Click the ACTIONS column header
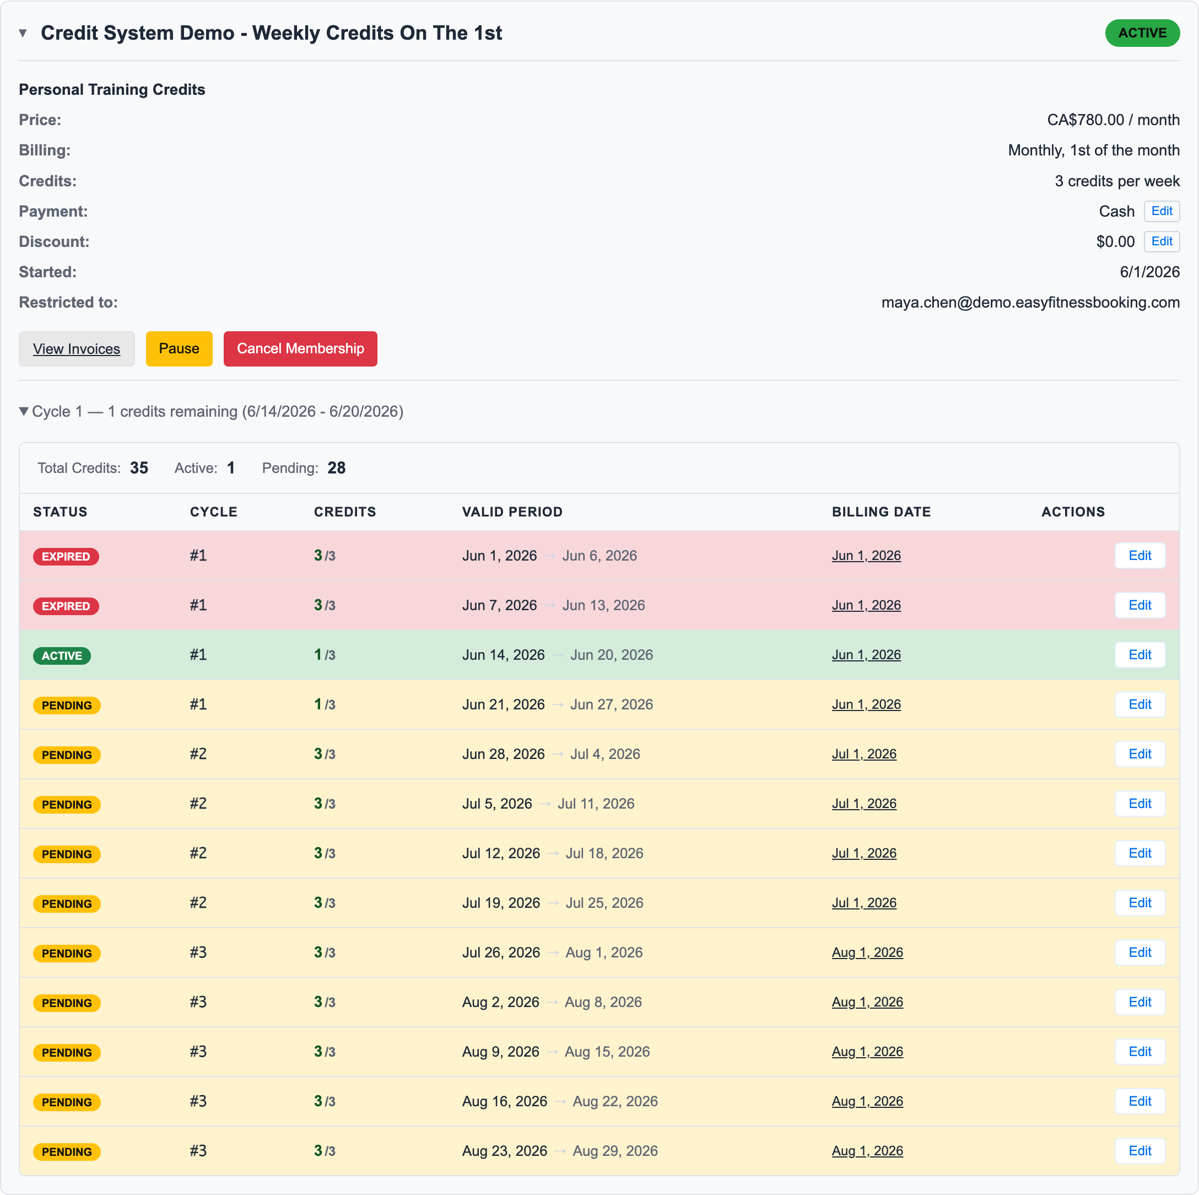Image resolution: width=1199 pixels, height=1195 pixels. pos(1073,512)
